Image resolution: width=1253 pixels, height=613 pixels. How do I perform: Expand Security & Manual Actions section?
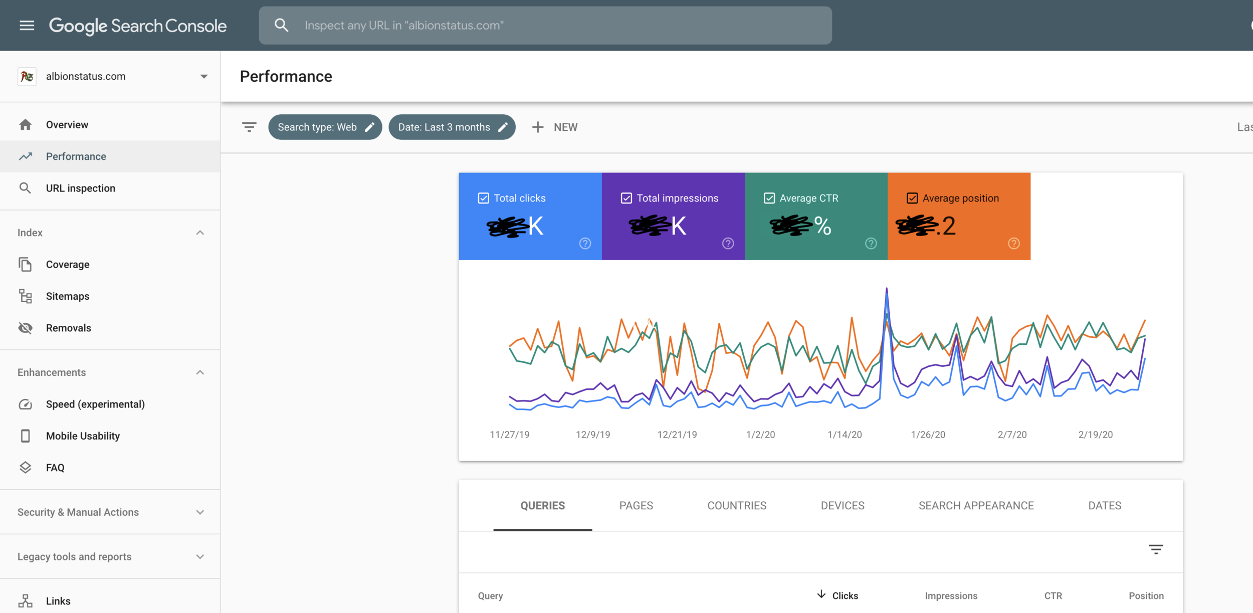[200, 512]
